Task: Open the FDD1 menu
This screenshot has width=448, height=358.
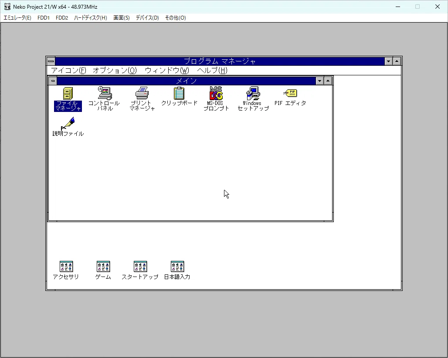Action: pos(44,18)
